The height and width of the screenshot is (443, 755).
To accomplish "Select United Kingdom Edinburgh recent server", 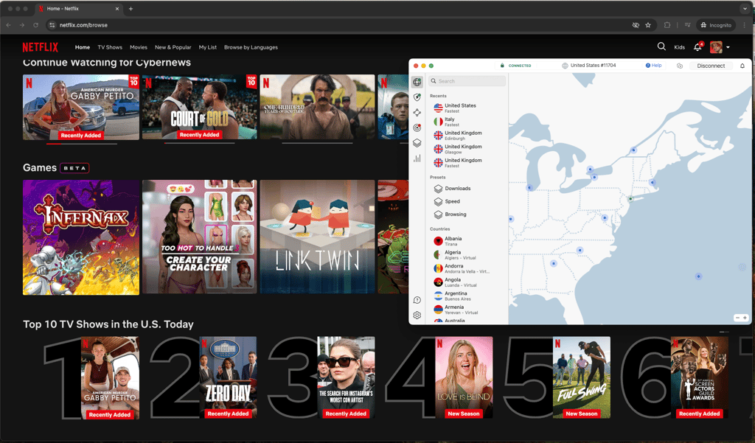I will pyautogui.click(x=467, y=136).
